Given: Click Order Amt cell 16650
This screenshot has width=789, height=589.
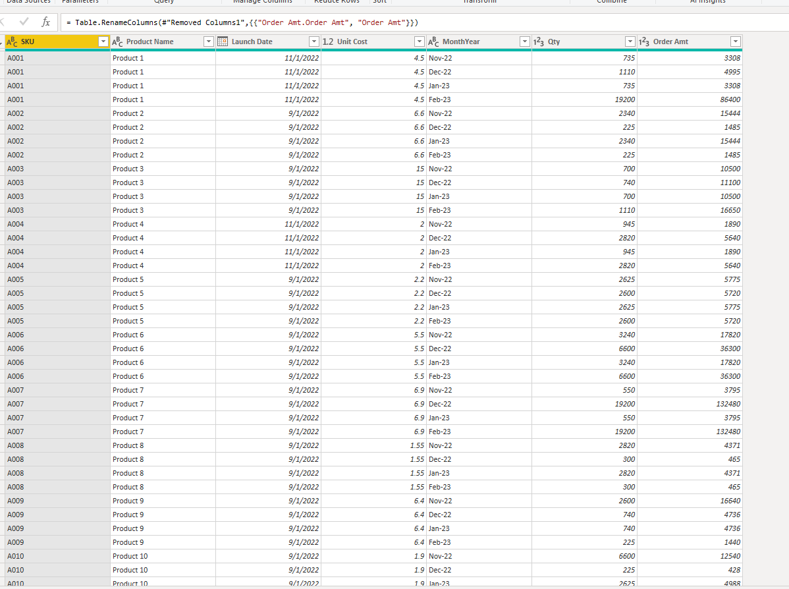Looking at the screenshot, I should [x=690, y=210].
